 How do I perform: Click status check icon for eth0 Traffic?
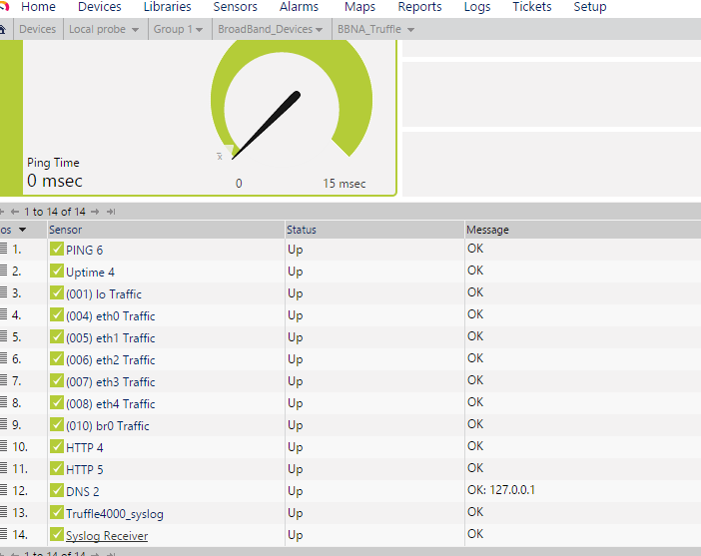[57, 313]
